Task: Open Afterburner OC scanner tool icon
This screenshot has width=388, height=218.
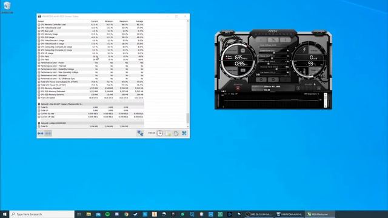Action: (x=273, y=40)
